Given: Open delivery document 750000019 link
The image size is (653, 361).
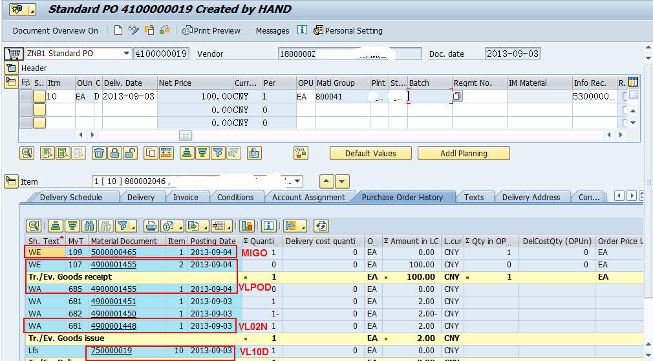Looking at the screenshot, I should coord(112,350).
